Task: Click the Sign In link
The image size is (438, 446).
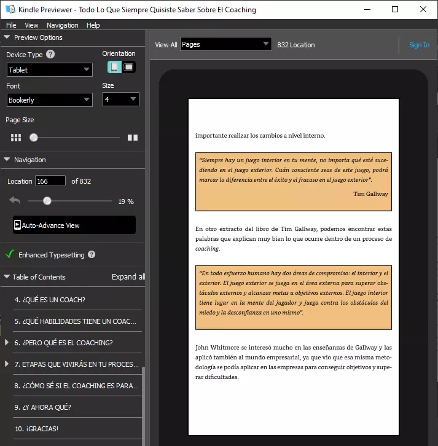Action: coord(419,45)
